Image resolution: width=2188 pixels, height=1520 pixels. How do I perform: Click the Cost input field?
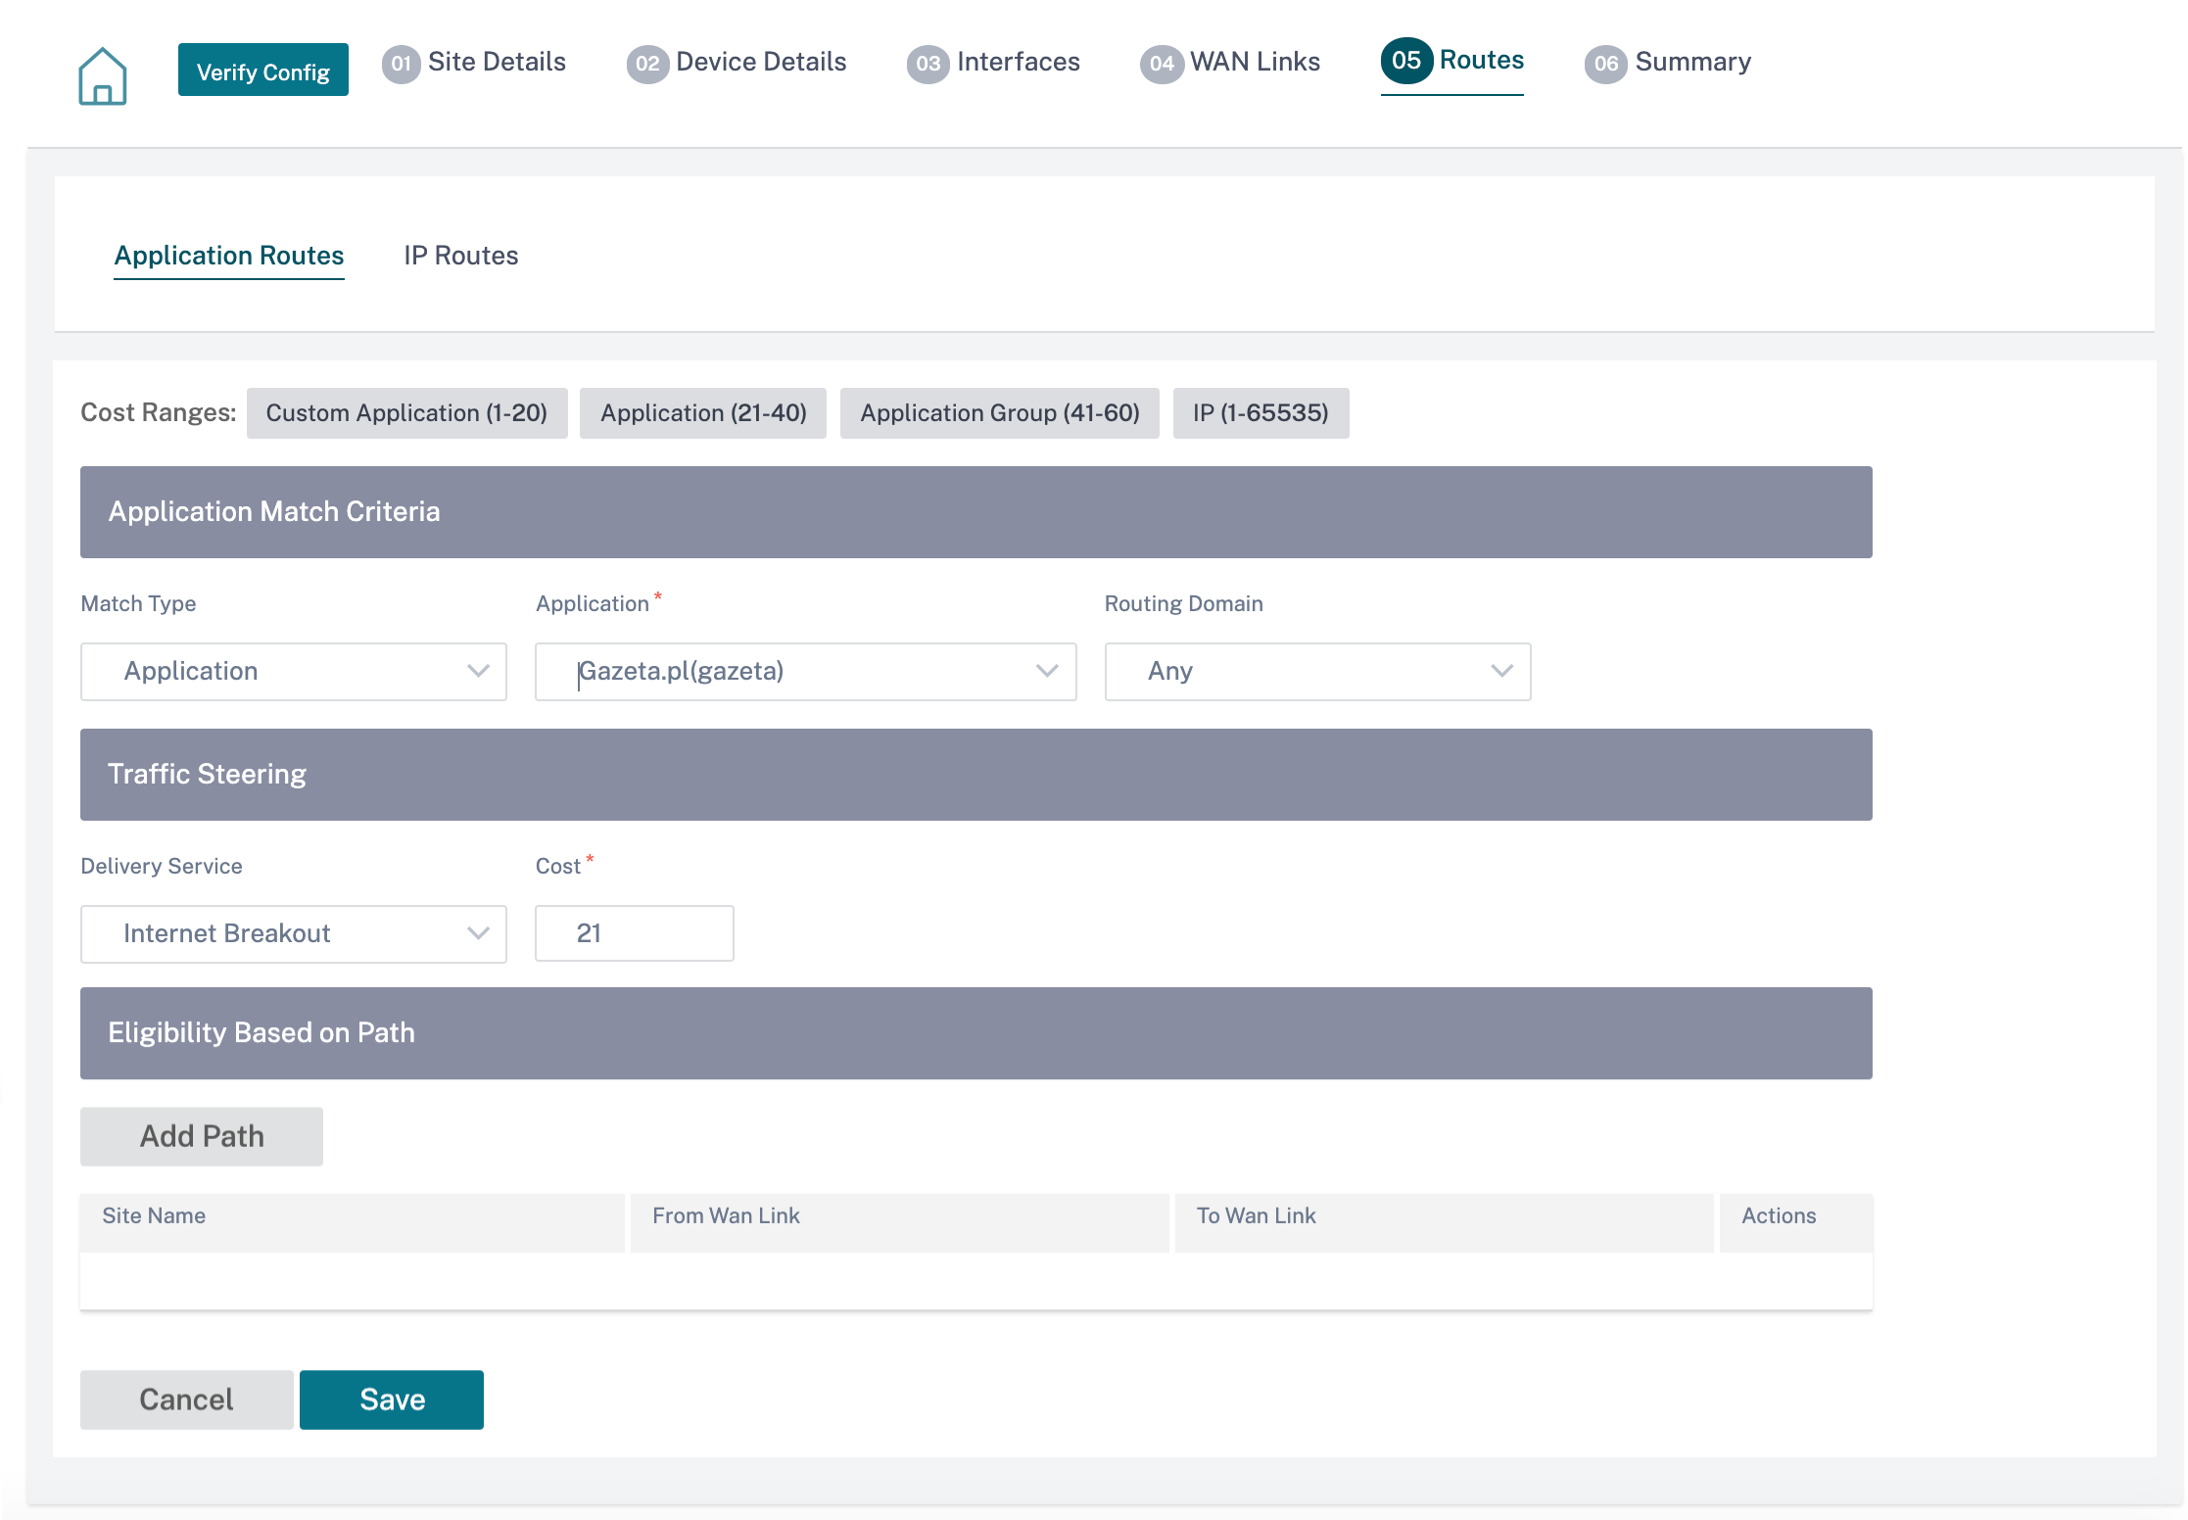635,933
